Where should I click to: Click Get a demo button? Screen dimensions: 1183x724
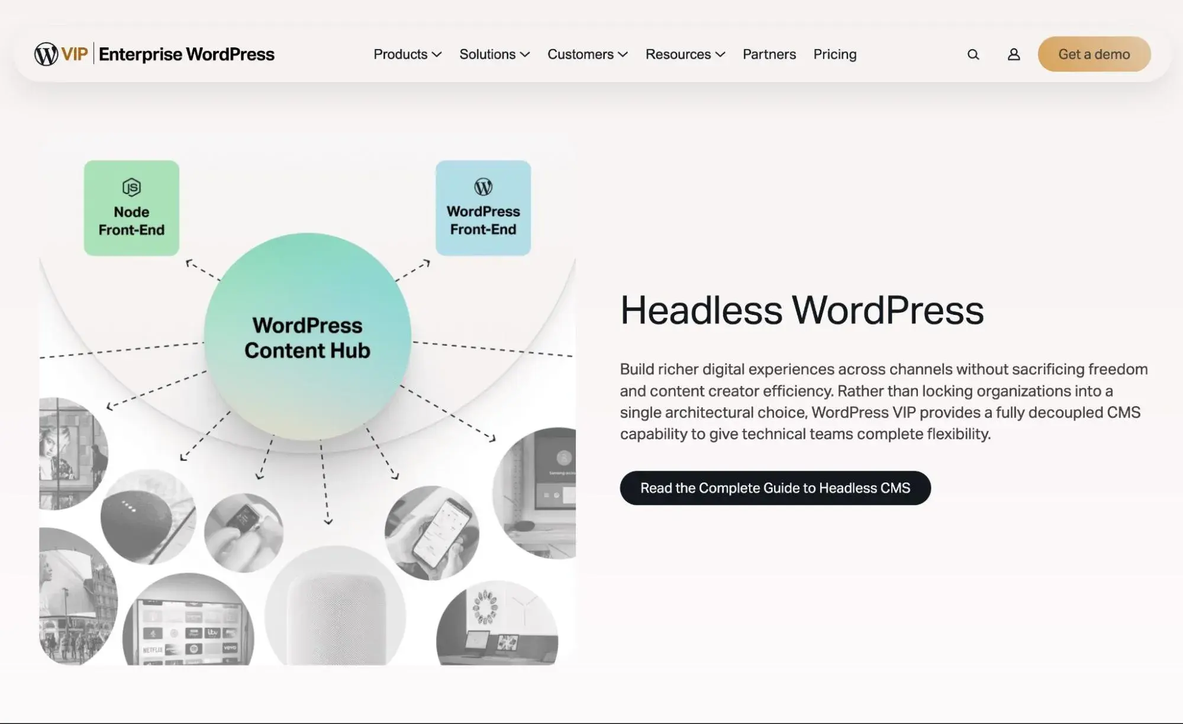1094,53
